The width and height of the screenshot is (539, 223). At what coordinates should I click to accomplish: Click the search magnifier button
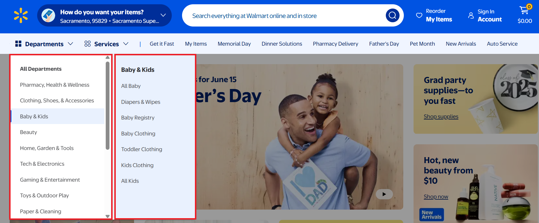tap(392, 15)
